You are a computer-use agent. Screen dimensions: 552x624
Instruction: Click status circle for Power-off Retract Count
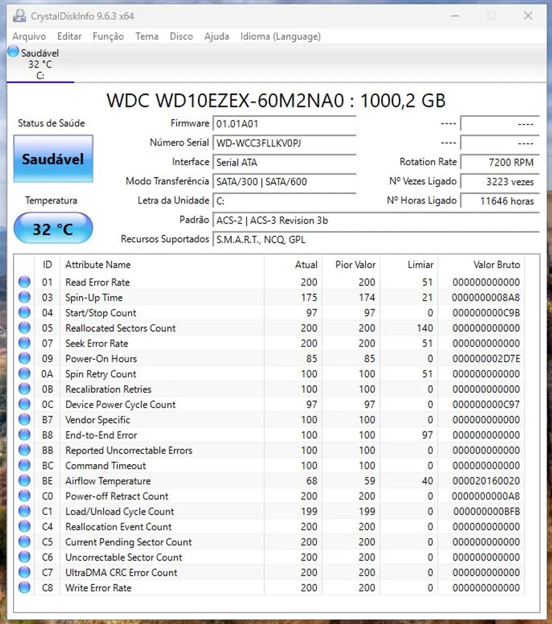click(24, 496)
